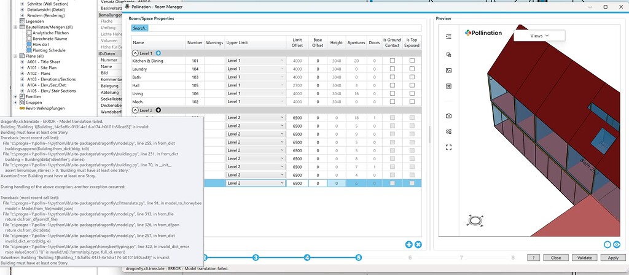Collapse the Level 1 room group
Screen dimensions: 629x275
(x=135, y=53)
